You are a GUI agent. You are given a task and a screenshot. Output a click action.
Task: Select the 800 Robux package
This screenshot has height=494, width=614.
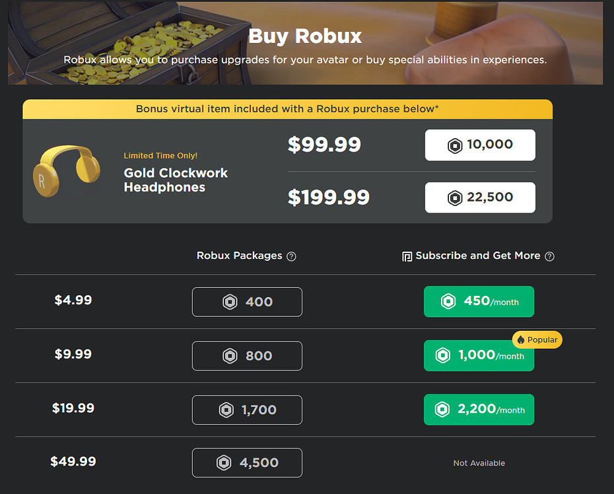pos(247,356)
